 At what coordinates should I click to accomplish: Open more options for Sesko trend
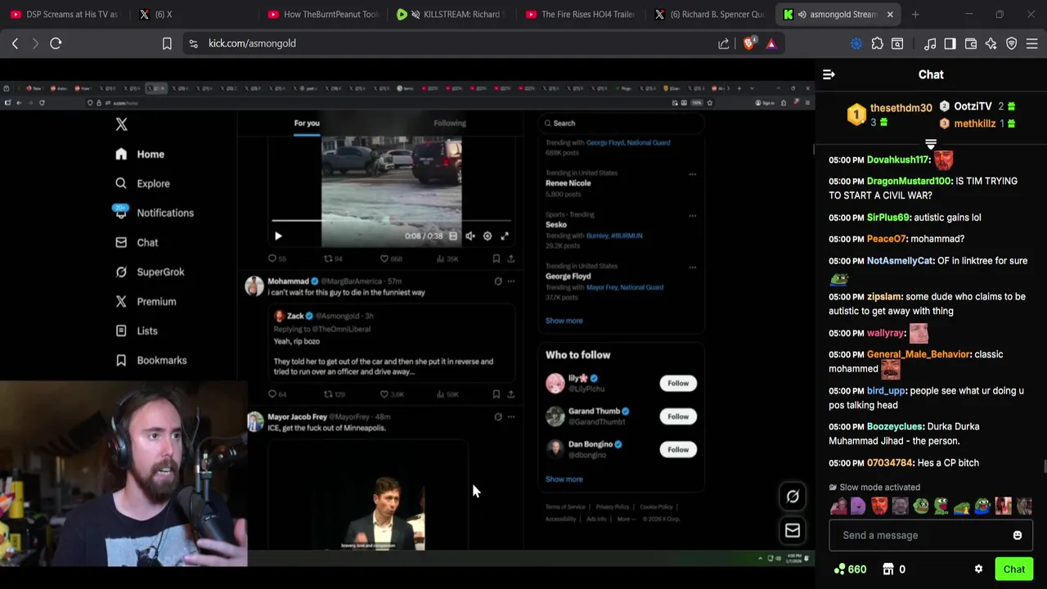pyautogui.click(x=692, y=216)
